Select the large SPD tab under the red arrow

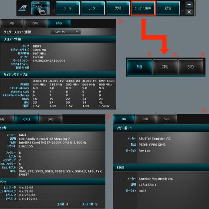click(x=190, y=67)
